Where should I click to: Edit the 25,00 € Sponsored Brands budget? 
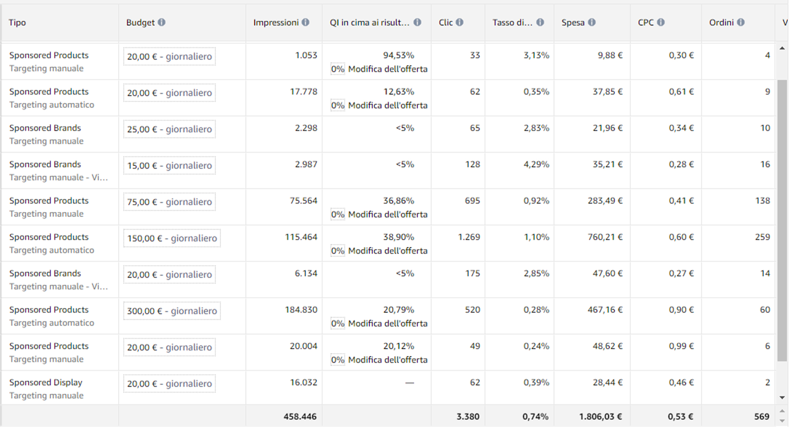point(170,129)
